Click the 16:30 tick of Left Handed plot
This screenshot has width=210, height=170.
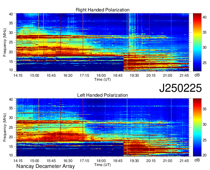point(68,161)
